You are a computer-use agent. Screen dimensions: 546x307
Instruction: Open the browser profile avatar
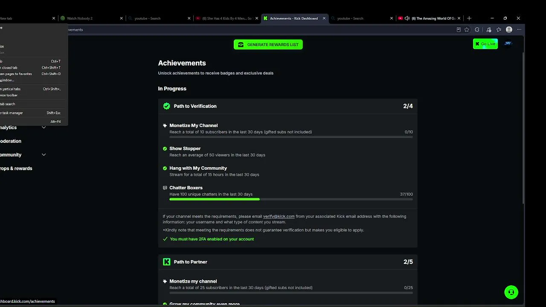click(509, 30)
